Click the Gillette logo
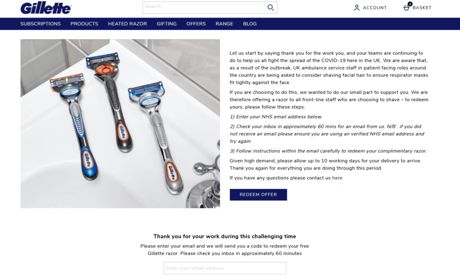This screenshot has width=460, height=277. point(46,8)
